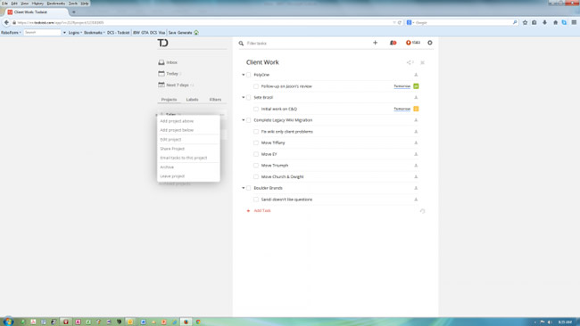Select Add project below
This screenshot has width=580, height=326.
[x=177, y=130]
